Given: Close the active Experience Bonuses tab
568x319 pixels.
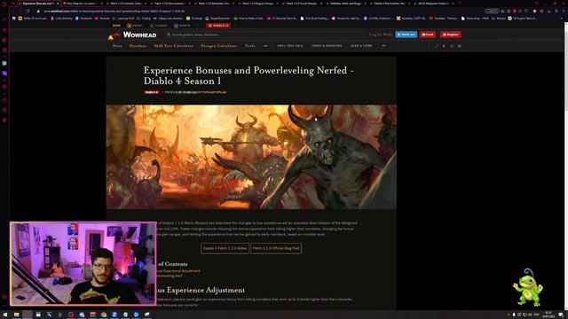Looking at the screenshot, I should pyautogui.click(x=57, y=4).
